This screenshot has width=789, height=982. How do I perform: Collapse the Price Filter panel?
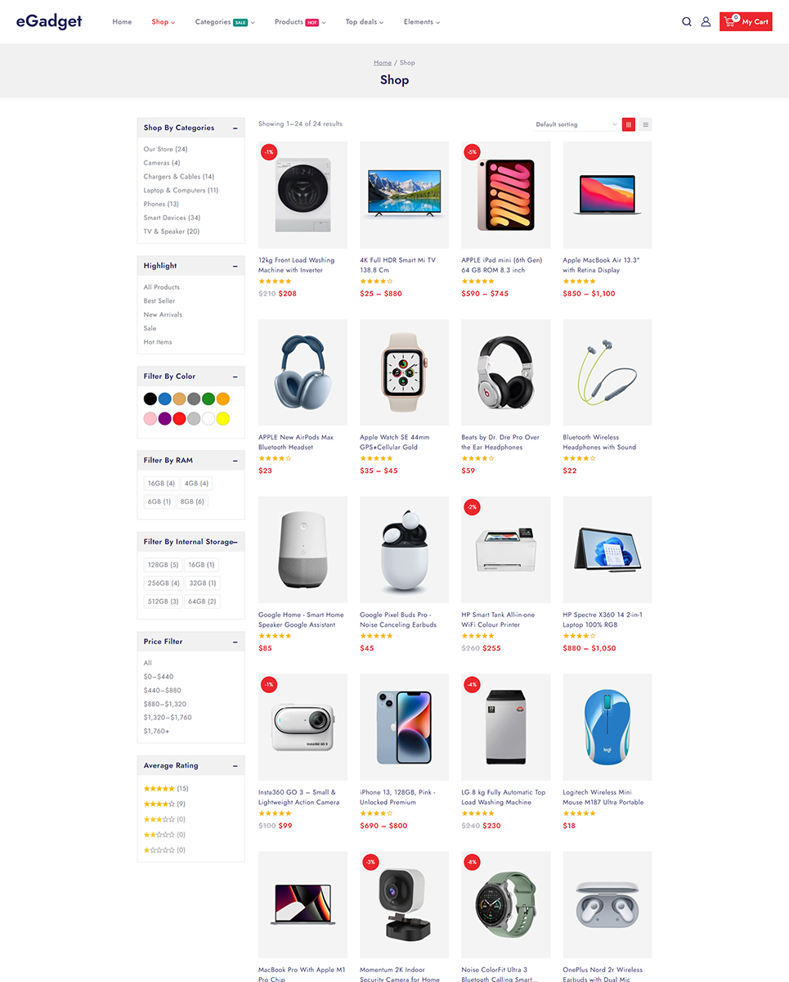tap(235, 642)
